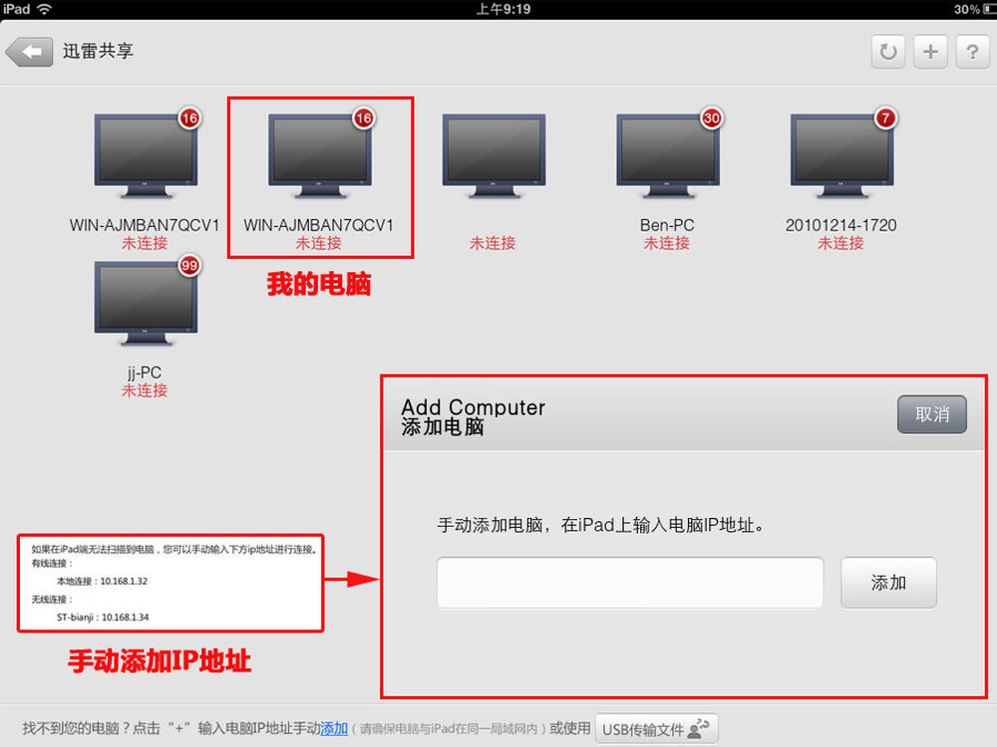Select the unnamed computer monitor icon
997x747 pixels.
(494, 156)
